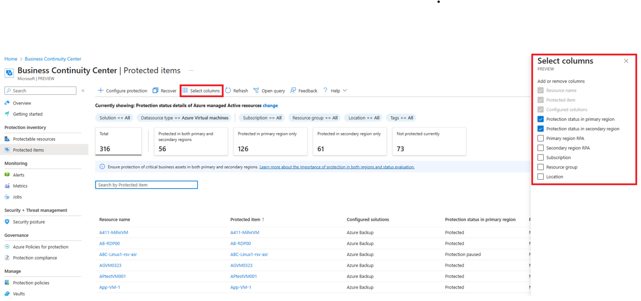Check the Primary region RPA column

(x=540, y=138)
